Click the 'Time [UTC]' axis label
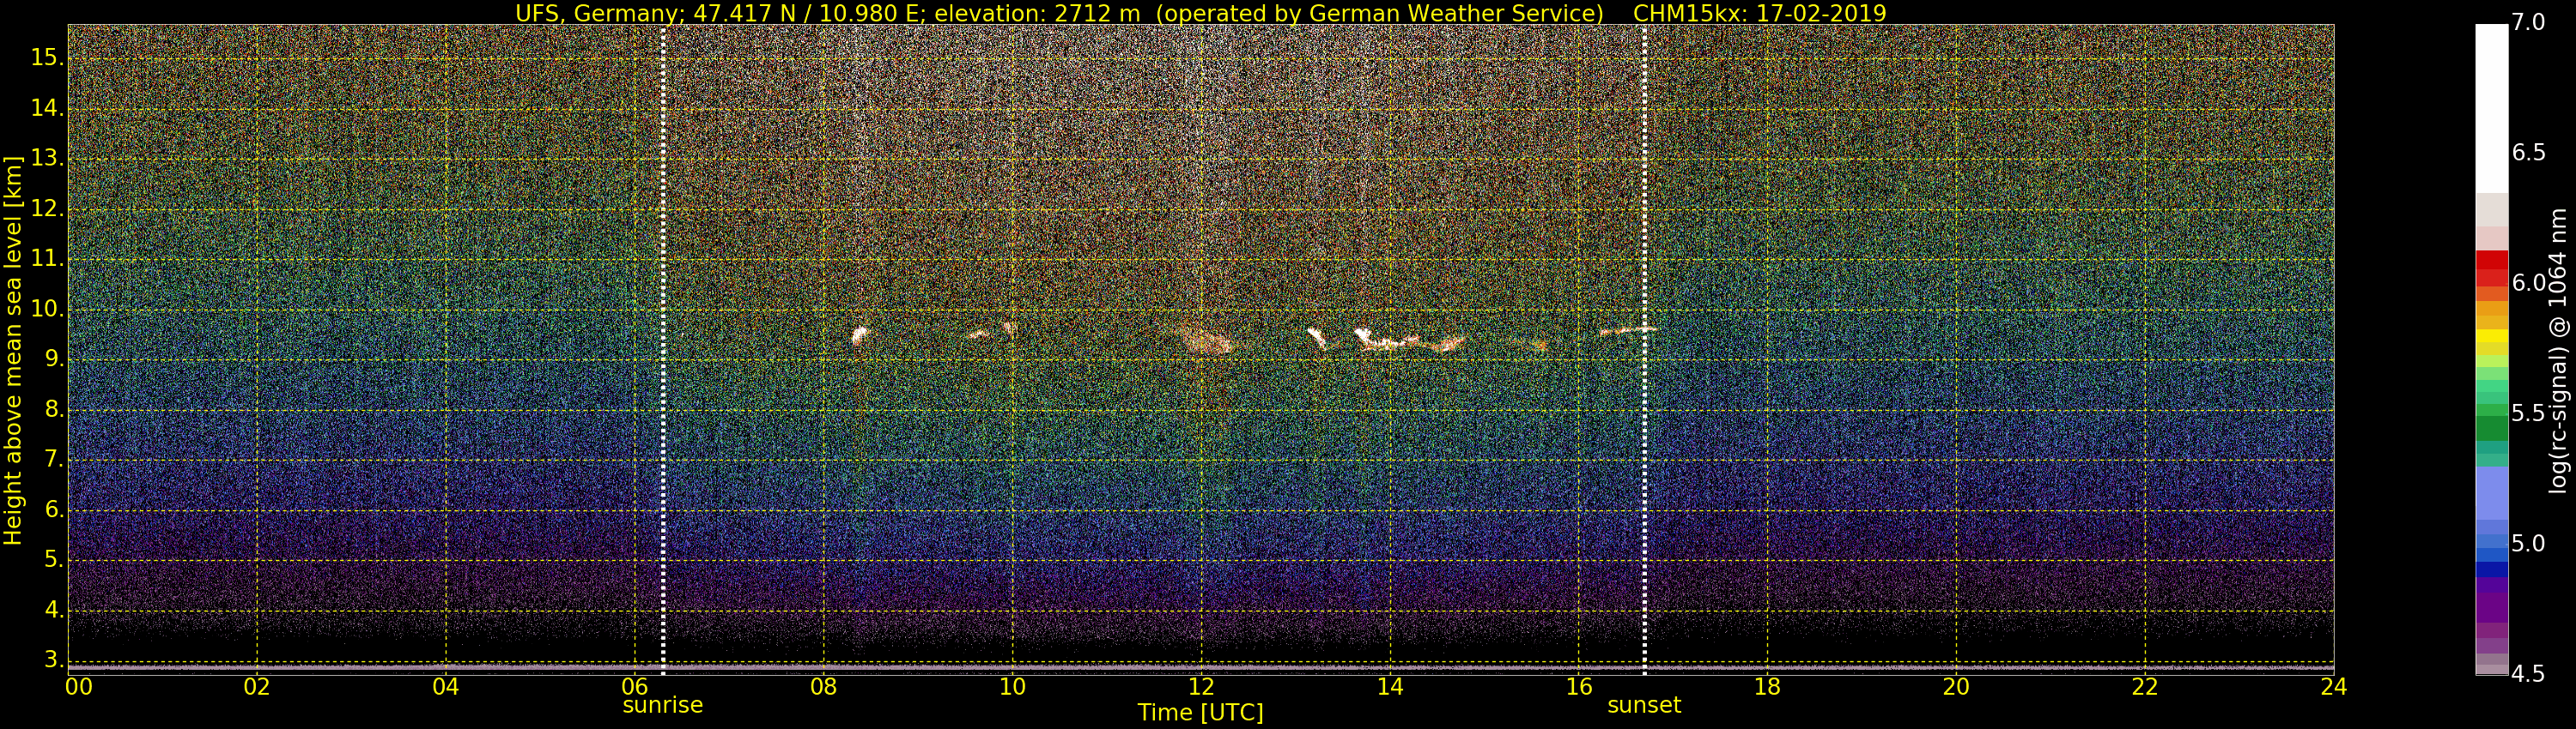Screen dimensions: 2576x729 pos(1200,713)
